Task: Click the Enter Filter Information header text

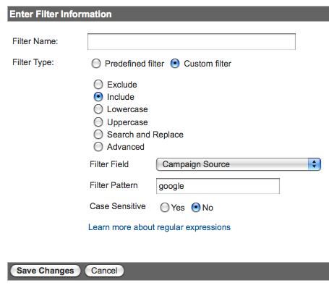Action: 61,14
